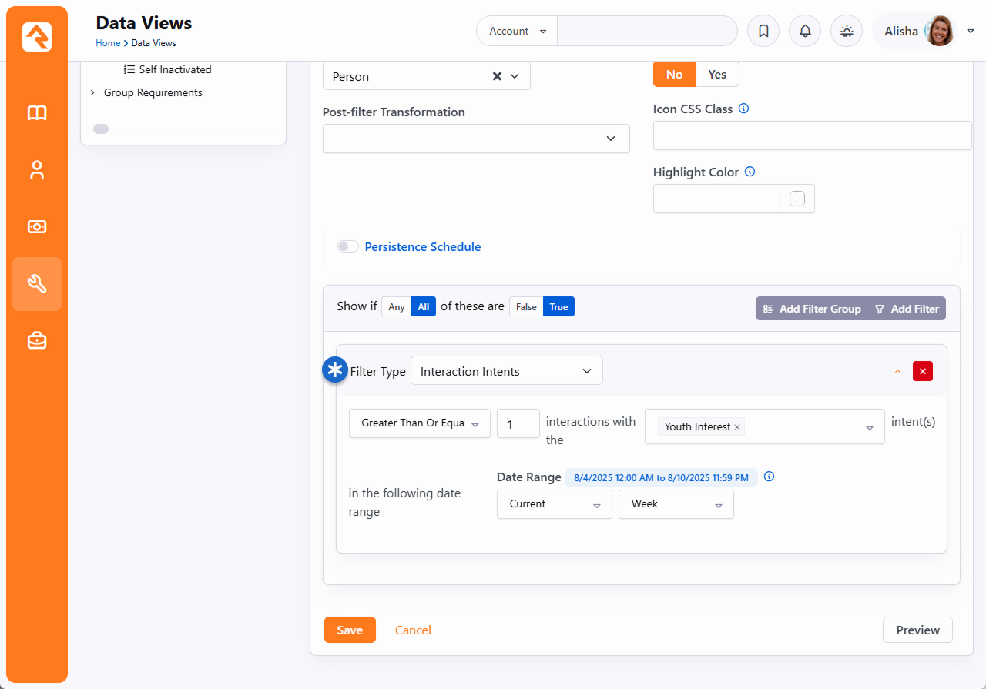Screen dimensions: 986x689
Task: Click the Highlight Color swatch
Action: [x=797, y=199]
